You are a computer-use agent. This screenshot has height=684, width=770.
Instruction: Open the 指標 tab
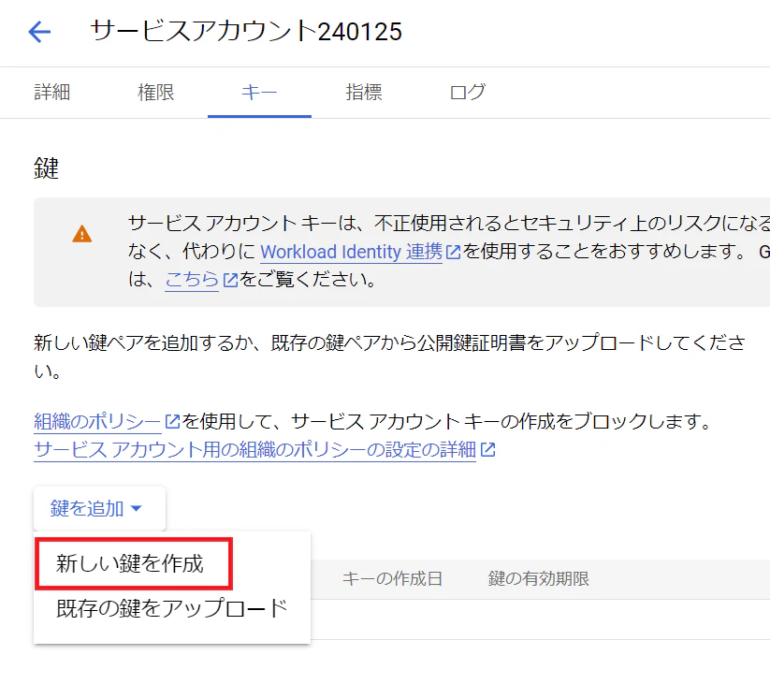pos(363,92)
